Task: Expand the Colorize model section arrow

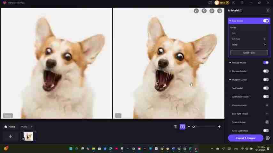Action: click(x=230, y=105)
